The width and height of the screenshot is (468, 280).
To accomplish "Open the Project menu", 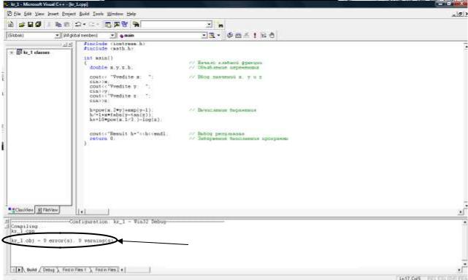I will coord(69,14).
